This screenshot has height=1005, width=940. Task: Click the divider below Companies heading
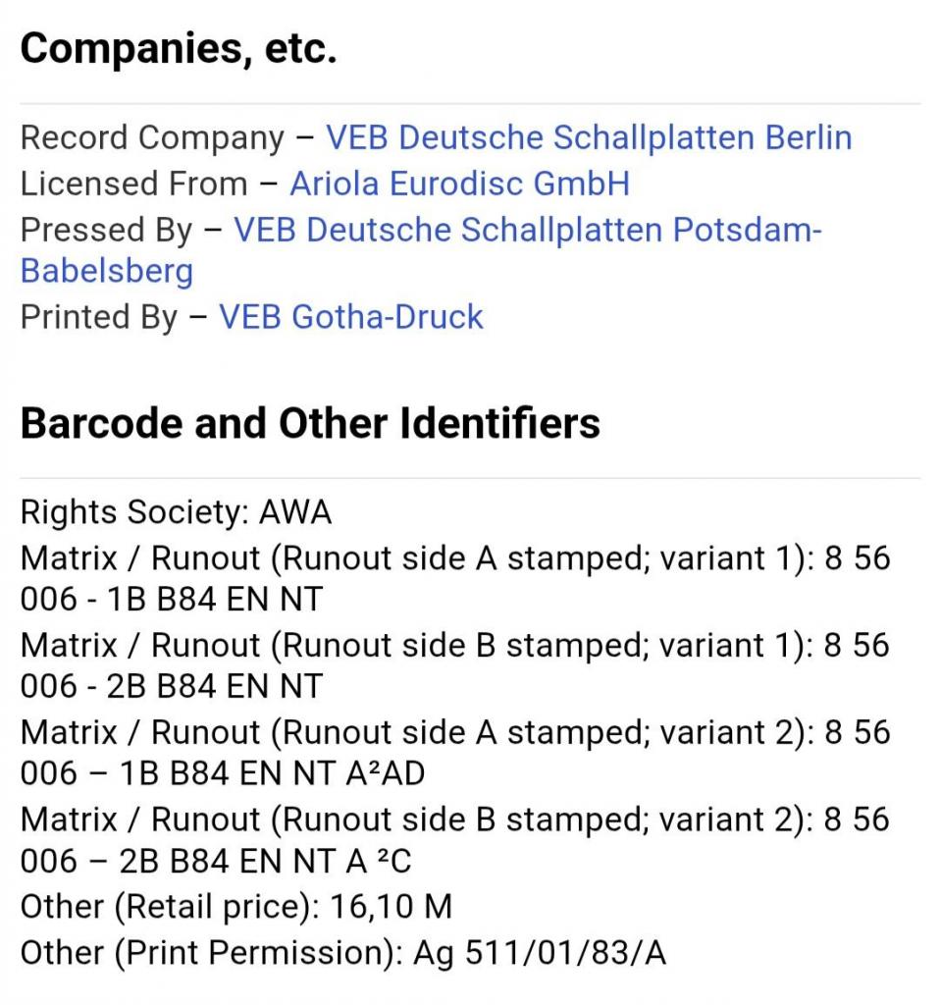470,103
